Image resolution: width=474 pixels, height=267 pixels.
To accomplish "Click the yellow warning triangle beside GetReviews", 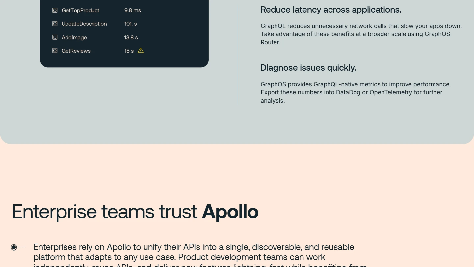I will [141, 51].
